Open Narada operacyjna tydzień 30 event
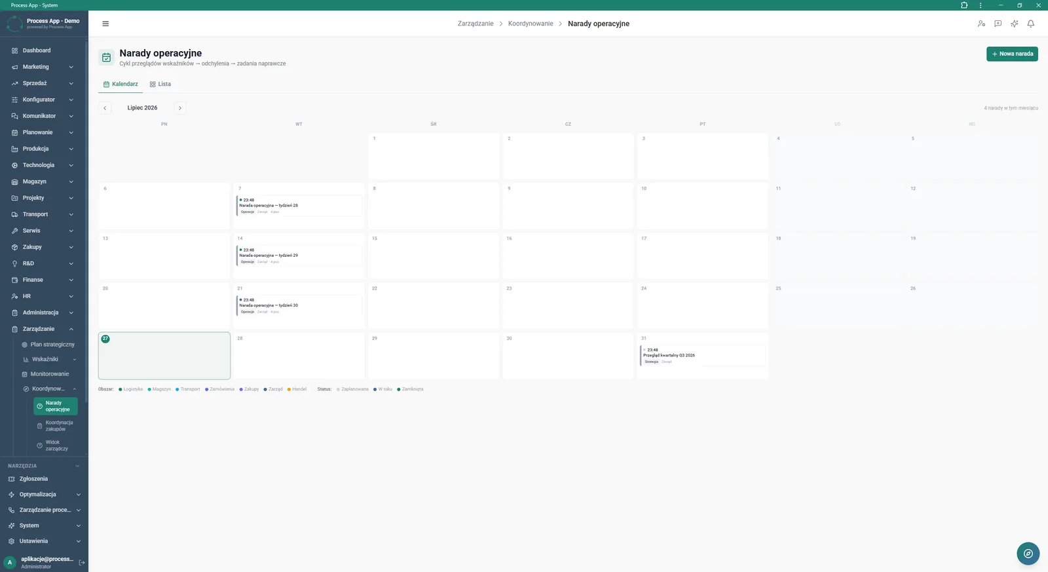 [299, 305]
